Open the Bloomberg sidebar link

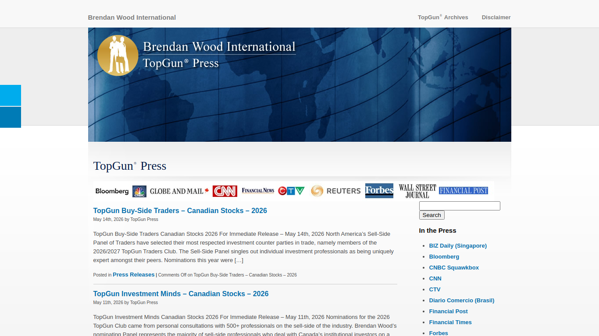click(444, 257)
